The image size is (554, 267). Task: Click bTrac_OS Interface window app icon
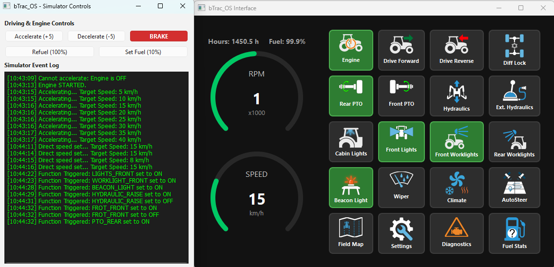pyautogui.click(x=201, y=8)
